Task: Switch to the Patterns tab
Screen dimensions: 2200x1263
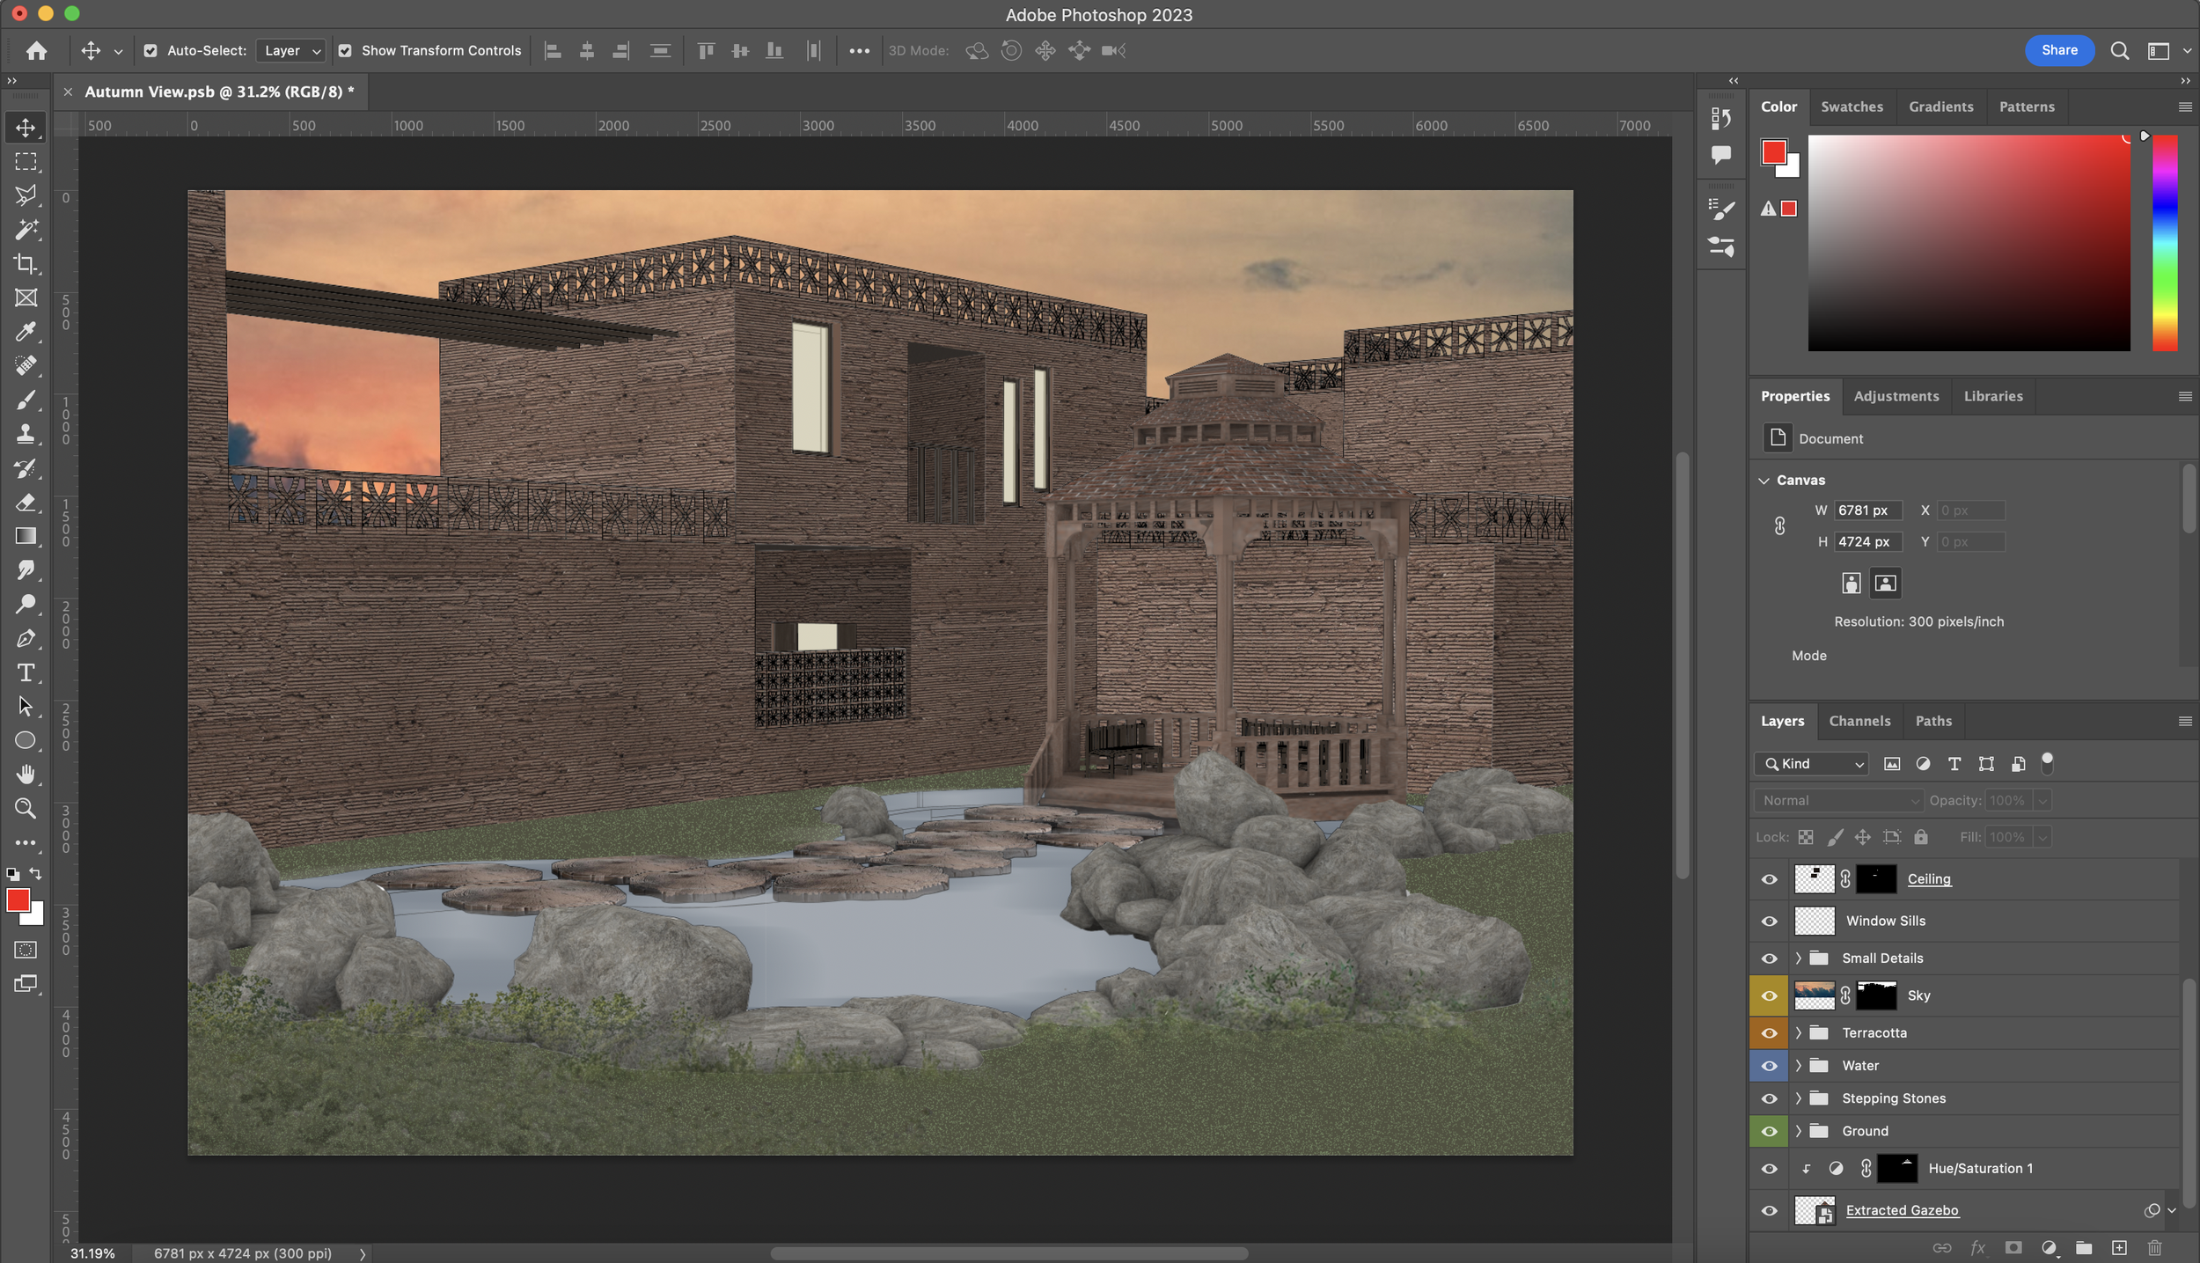Action: click(x=2027, y=106)
